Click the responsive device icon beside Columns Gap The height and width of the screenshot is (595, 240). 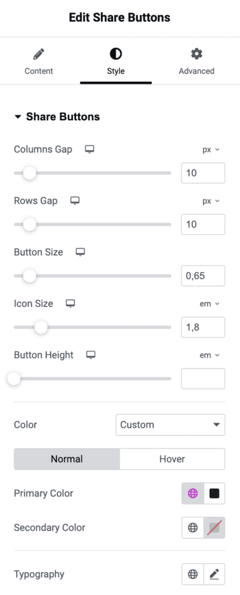[89, 149]
